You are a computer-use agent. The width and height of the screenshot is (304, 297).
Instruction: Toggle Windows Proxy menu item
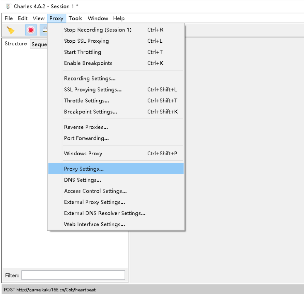tap(116, 153)
